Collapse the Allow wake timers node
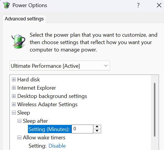 19,138
